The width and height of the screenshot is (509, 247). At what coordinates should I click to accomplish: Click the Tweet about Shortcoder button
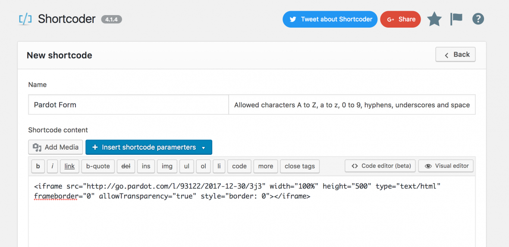click(330, 19)
